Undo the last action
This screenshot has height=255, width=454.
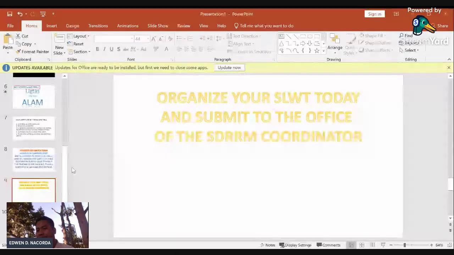pyautogui.click(x=20, y=14)
